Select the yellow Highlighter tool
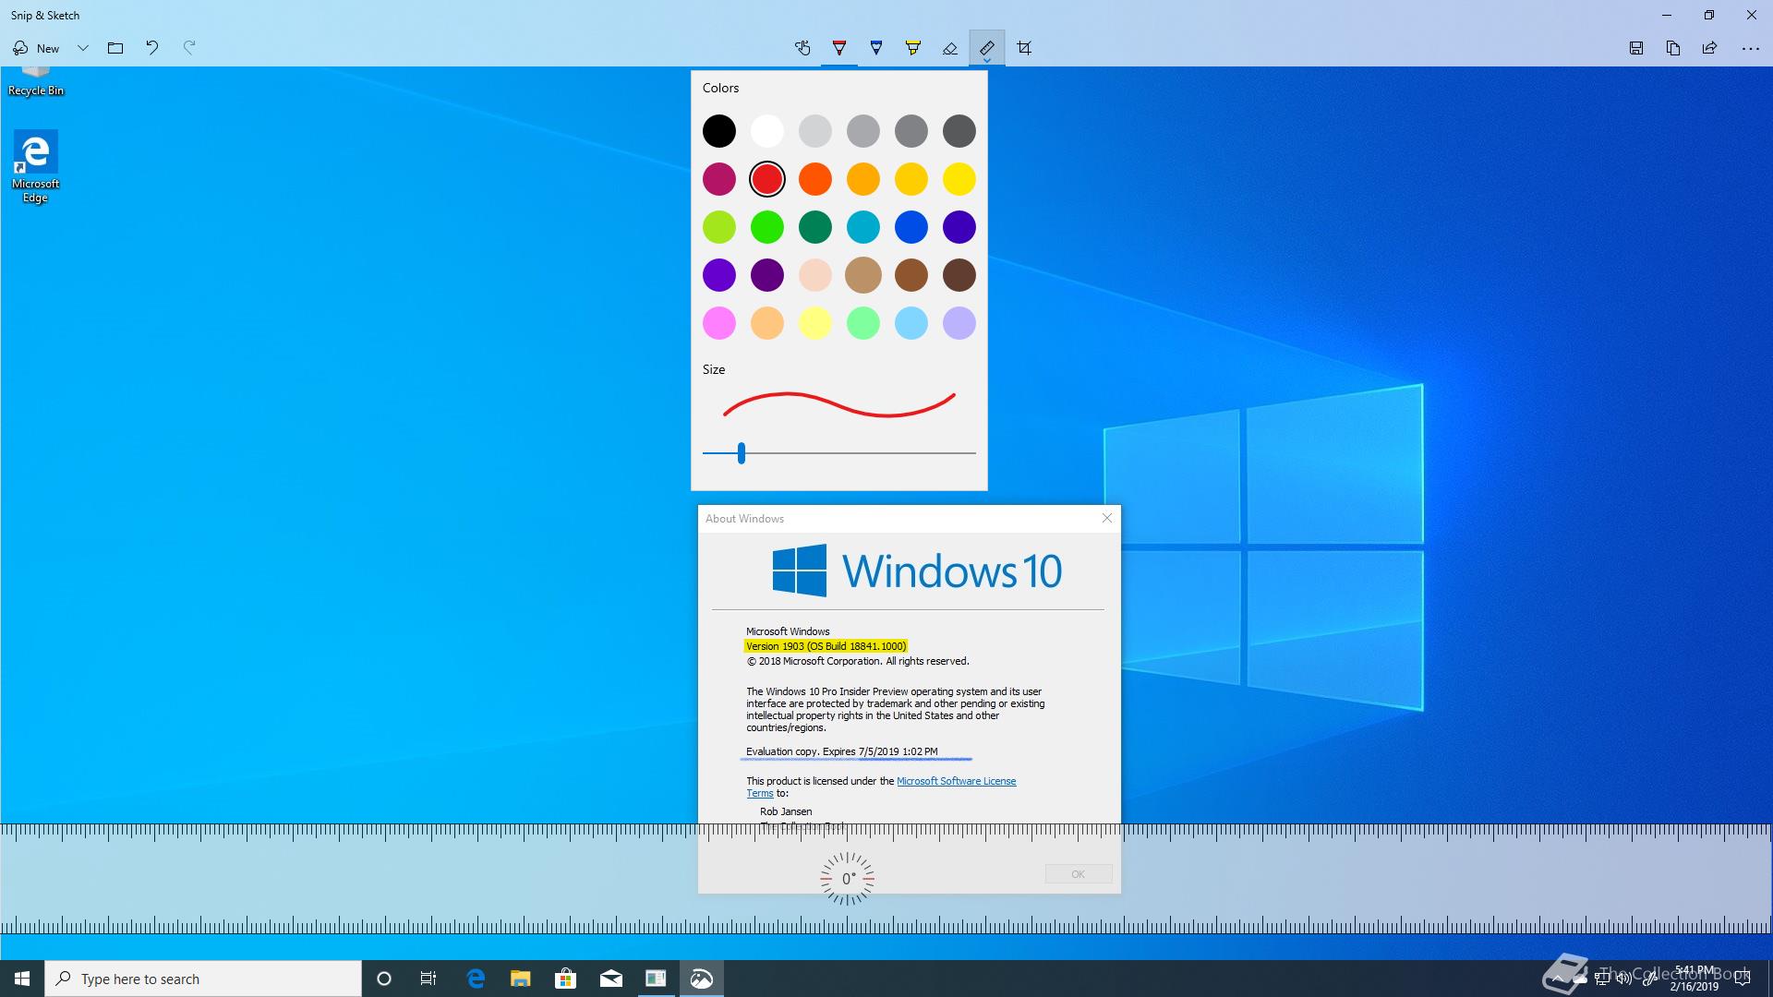This screenshot has height=997, width=1773. (x=913, y=48)
